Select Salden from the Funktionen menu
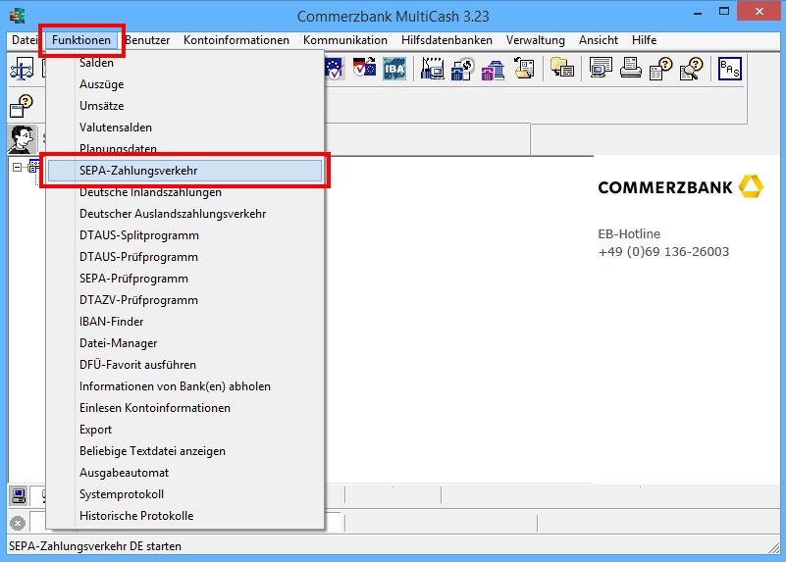The height and width of the screenshot is (562, 786). tap(185, 63)
